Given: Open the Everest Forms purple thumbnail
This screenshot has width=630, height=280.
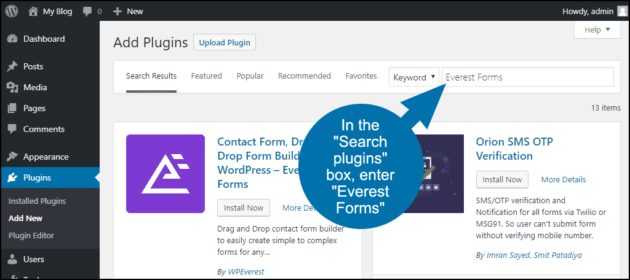Looking at the screenshot, I should pos(165,174).
